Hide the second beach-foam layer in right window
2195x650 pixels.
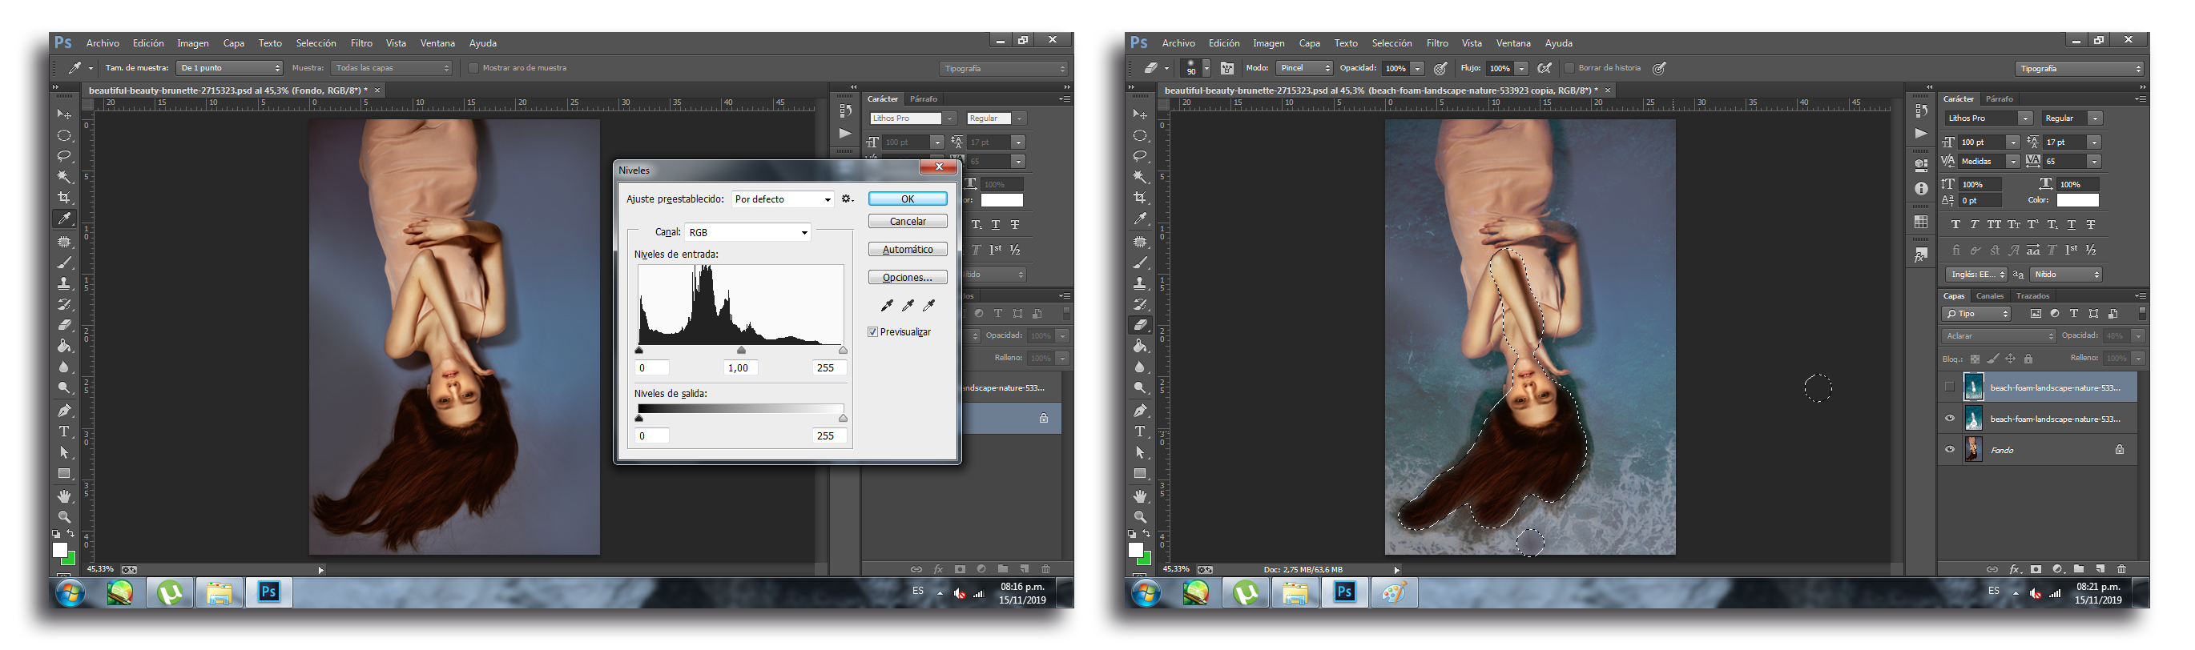[x=1950, y=419]
